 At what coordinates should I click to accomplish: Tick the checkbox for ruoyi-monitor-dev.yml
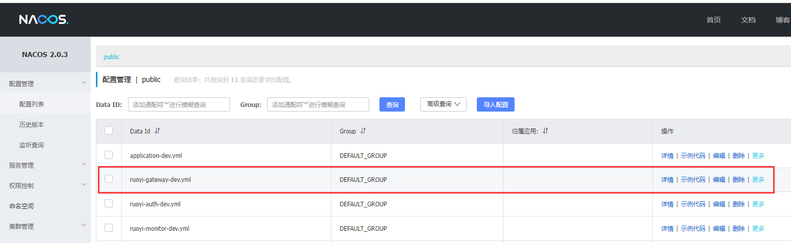tap(109, 228)
